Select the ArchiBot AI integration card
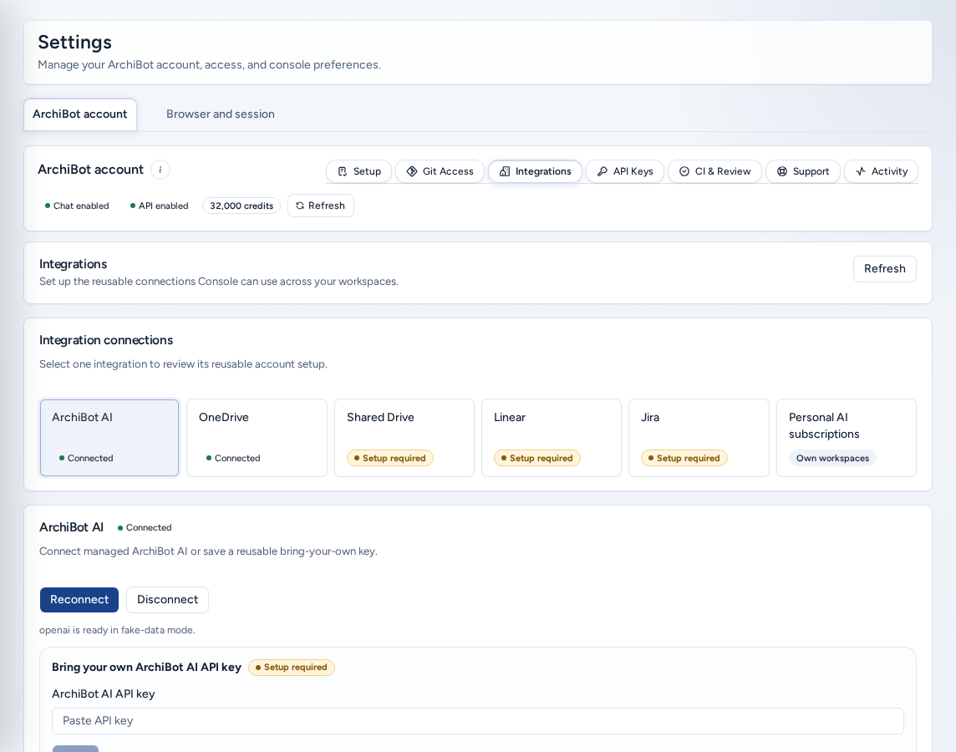 coord(109,438)
